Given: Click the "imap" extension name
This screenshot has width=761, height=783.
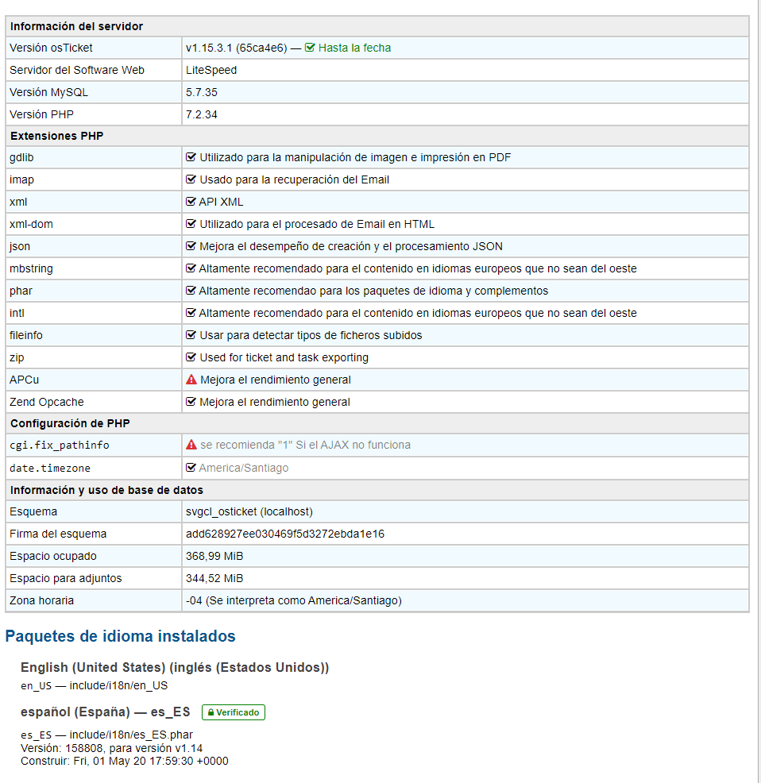Looking at the screenshot, I should pyautogui.click(x=21, y=179).
